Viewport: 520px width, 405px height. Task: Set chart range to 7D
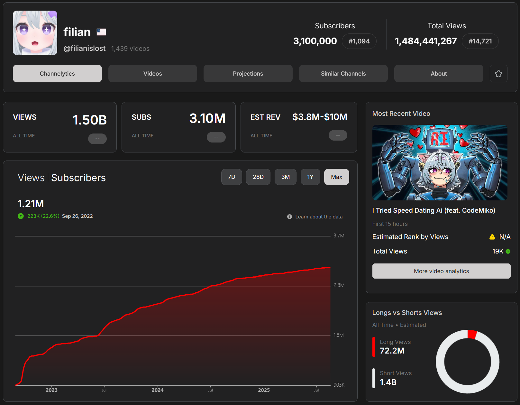[232, 177]
